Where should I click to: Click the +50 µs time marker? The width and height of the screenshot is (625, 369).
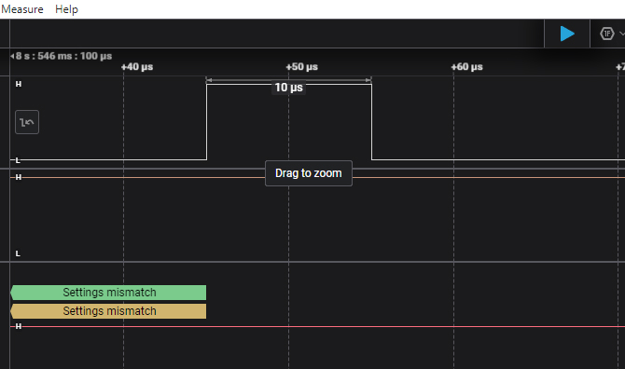[302, 67]
